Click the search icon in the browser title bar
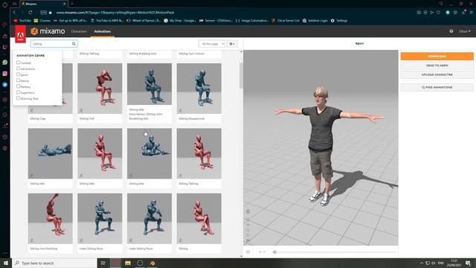 441,4
